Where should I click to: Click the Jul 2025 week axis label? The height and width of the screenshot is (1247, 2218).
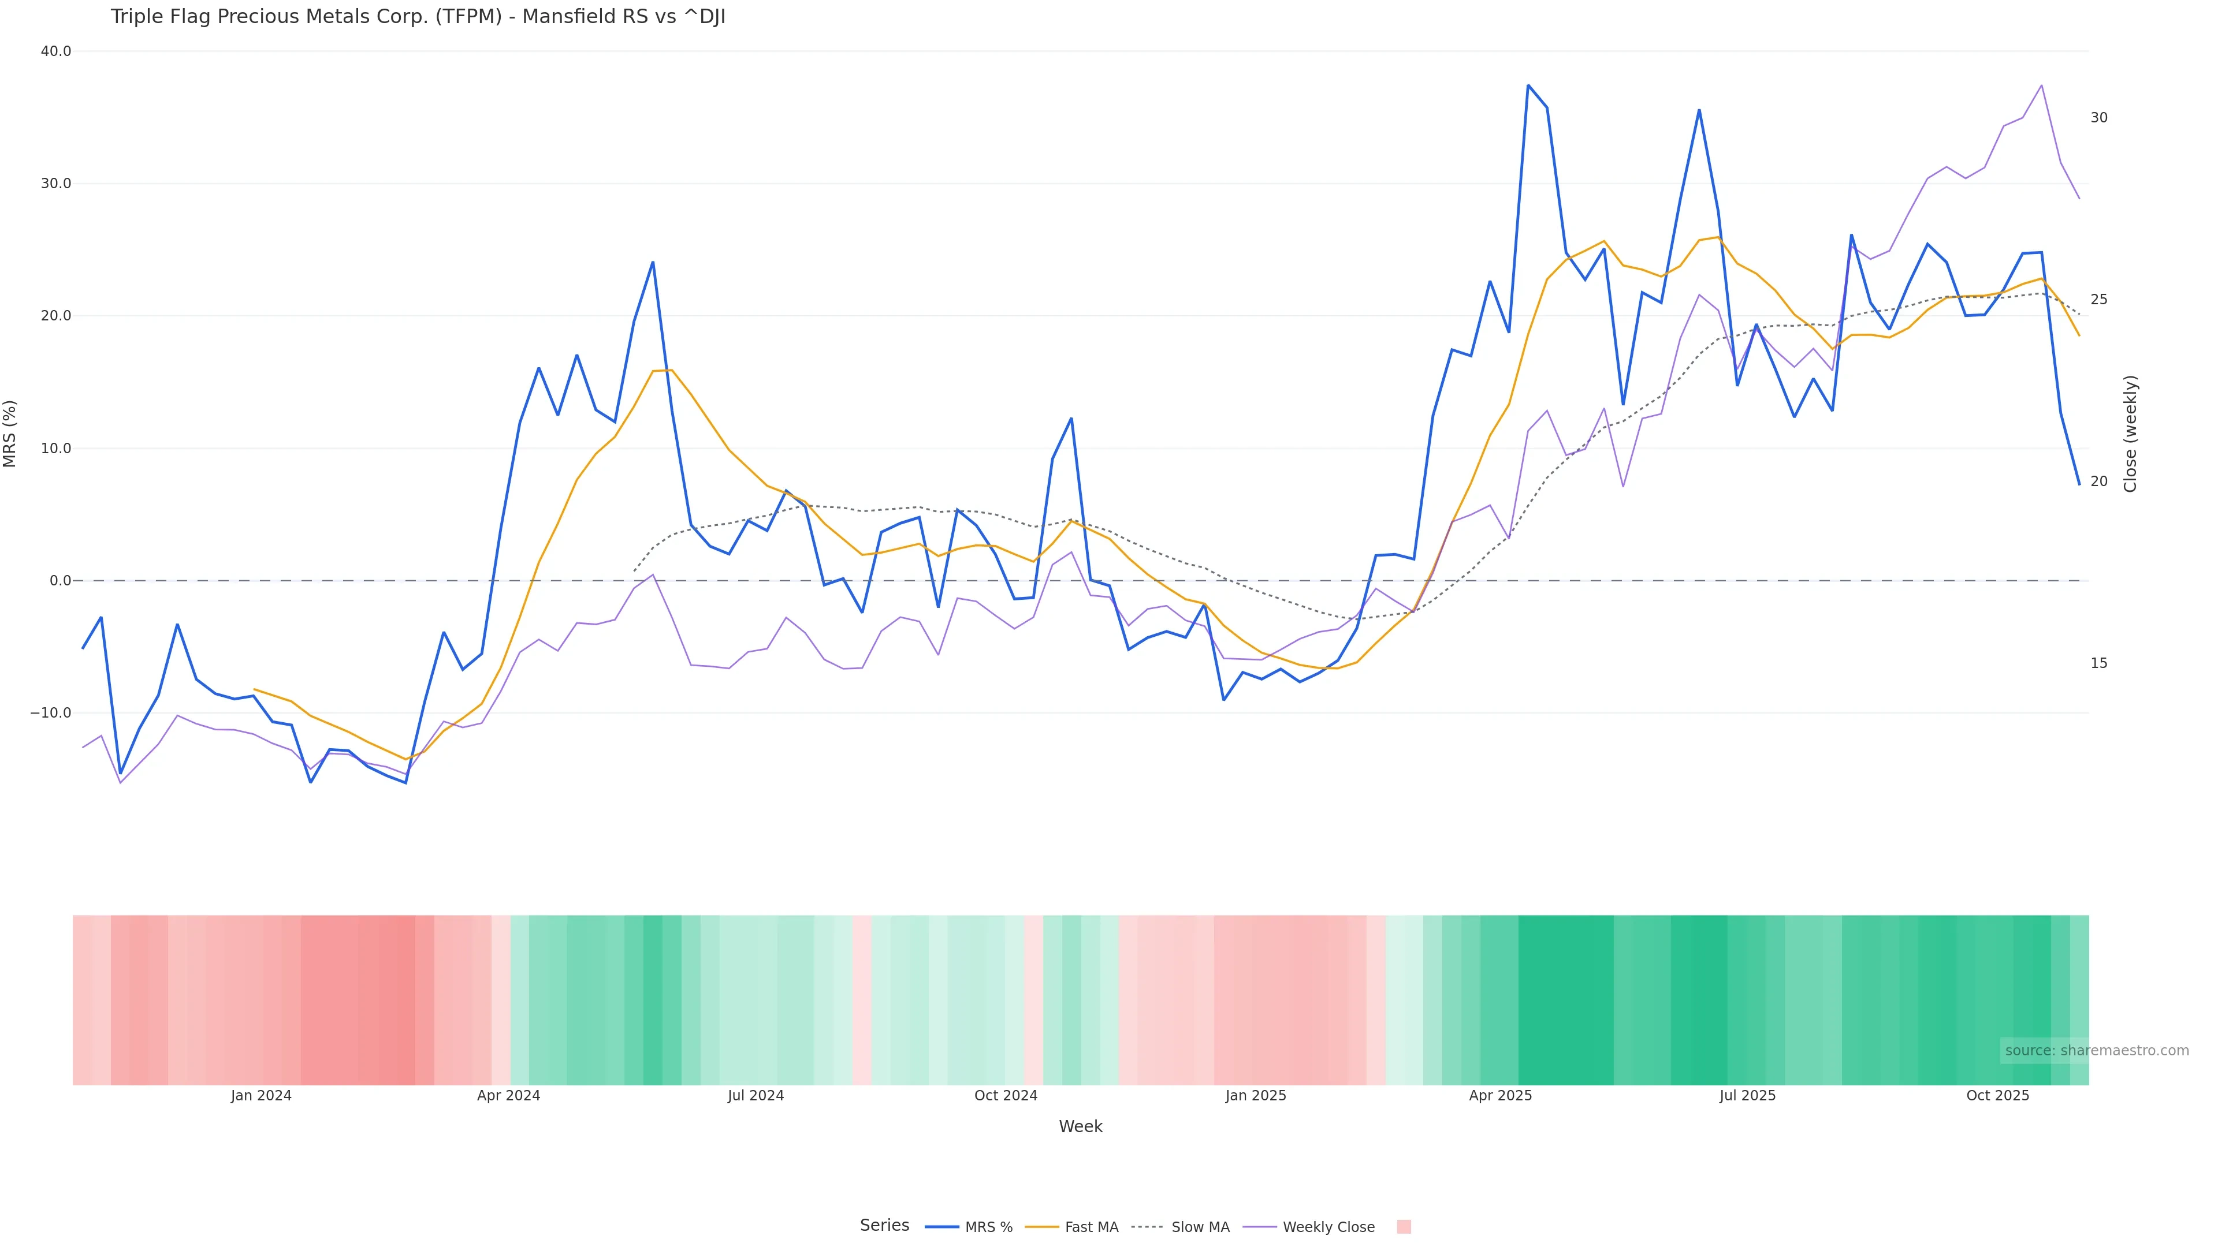1747,1096
